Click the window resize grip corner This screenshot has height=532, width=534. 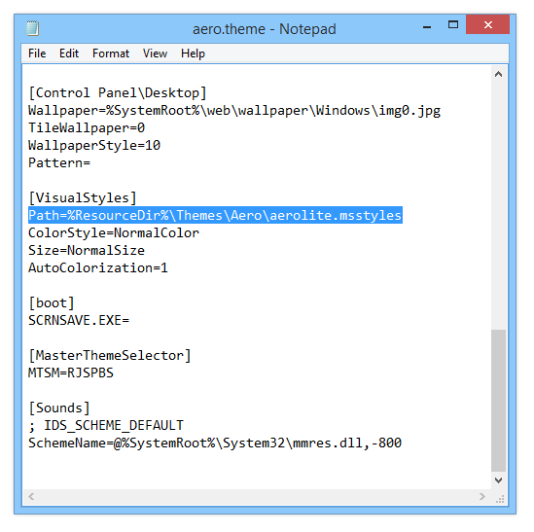click(x=499, y=498)
